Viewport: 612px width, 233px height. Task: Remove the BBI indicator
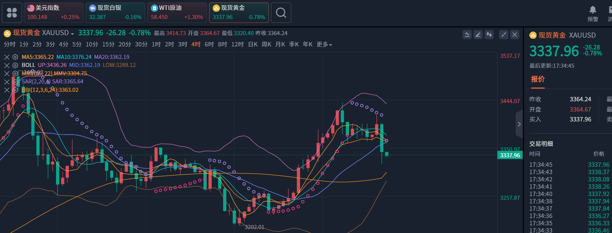[7, 90]
